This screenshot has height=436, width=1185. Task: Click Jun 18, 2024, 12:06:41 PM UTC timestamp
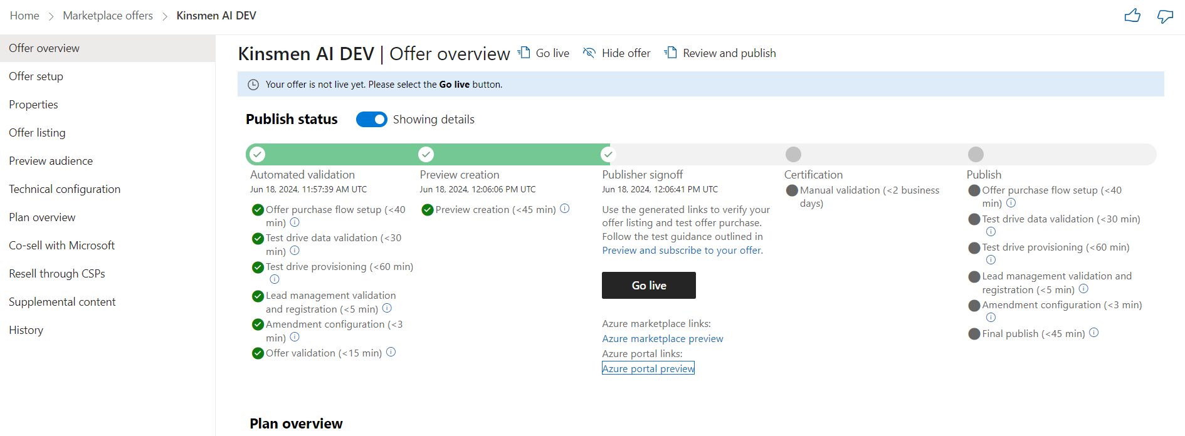[x=660, y=189]
